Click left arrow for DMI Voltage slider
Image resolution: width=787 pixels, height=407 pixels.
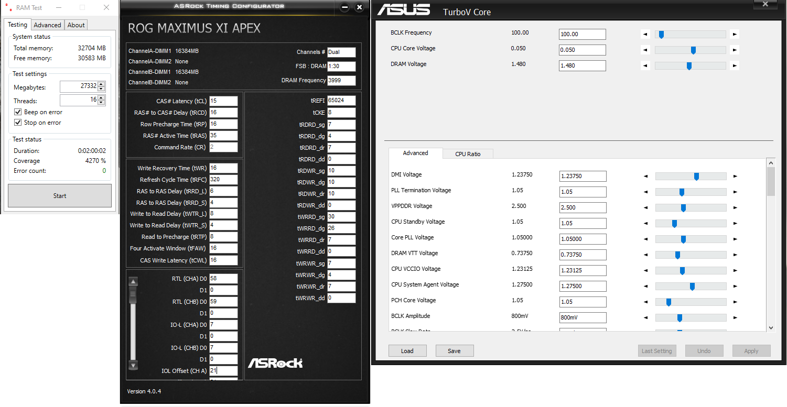point(646,177)
